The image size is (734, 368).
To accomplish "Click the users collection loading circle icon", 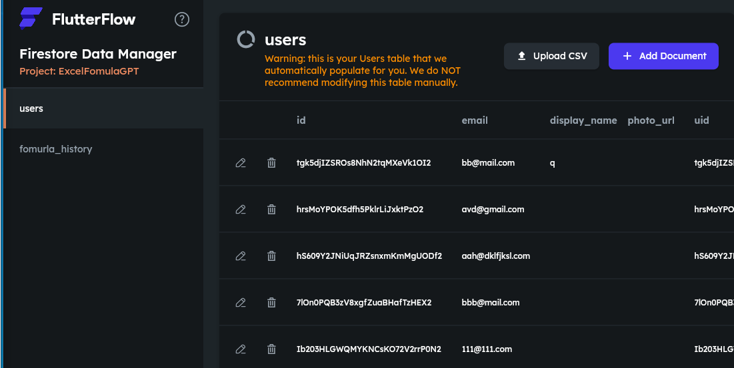I will click(x=246, y=40).
